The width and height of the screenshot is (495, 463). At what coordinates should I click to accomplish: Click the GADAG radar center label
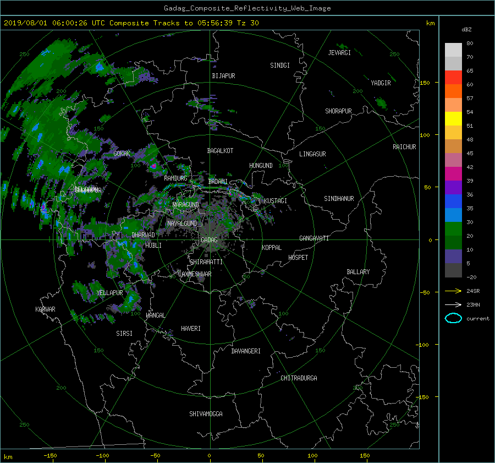click(210, 240)
